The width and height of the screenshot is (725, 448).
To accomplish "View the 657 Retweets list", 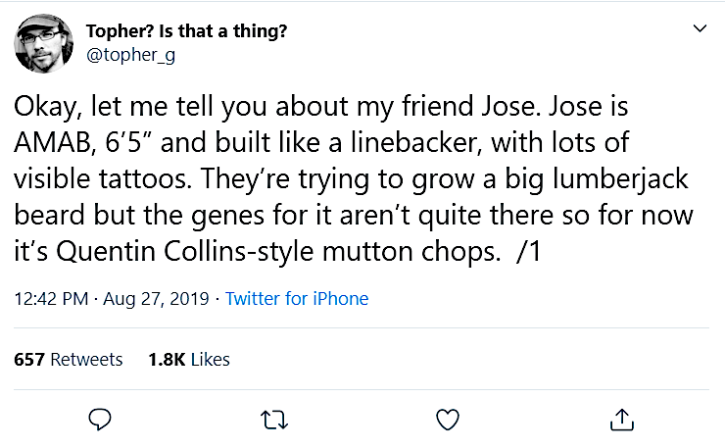I will (69, 360).
